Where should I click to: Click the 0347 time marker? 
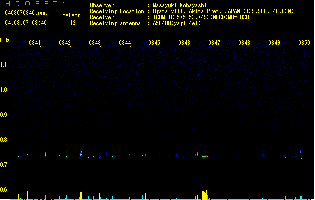pyautogui.click(x=214, y=43)
